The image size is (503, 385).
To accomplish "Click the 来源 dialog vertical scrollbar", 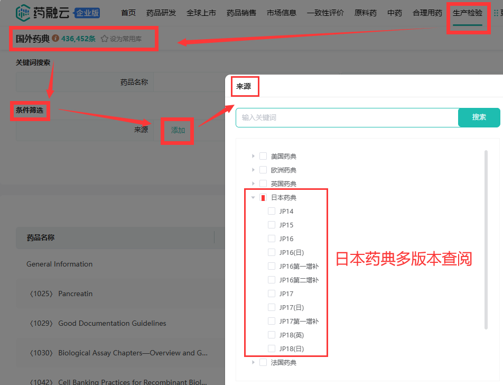I will pos(486,240).
